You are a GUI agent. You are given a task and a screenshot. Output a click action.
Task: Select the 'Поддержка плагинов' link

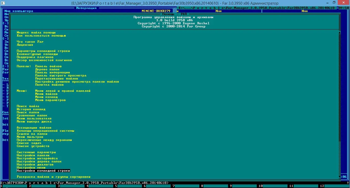point(35,57)
